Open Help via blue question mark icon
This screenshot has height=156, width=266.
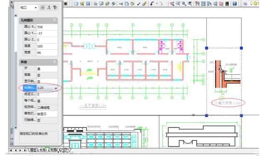[x=234, y=3]
